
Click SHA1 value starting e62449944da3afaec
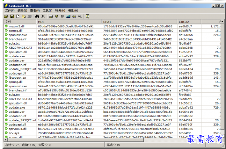(137, 48)
